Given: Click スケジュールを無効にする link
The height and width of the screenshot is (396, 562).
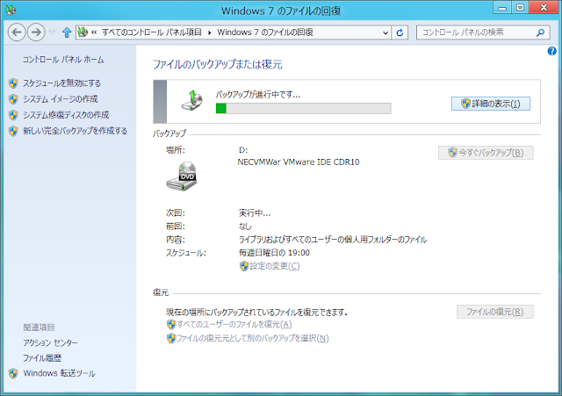Looking at the screenshot, I should pos(61,83).
